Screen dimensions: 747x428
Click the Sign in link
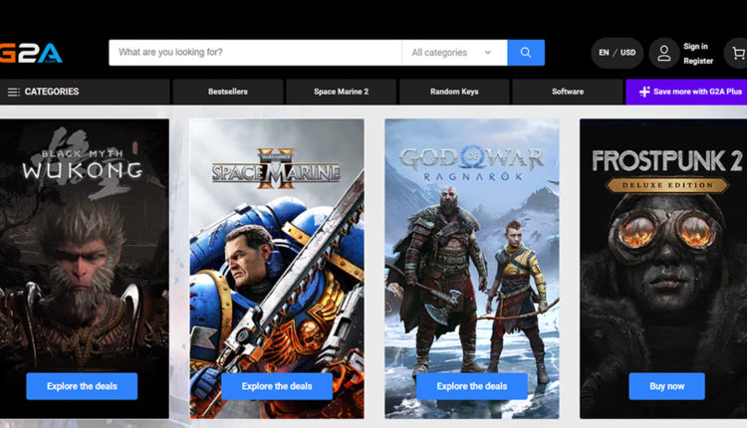click(x=695, y=46)
